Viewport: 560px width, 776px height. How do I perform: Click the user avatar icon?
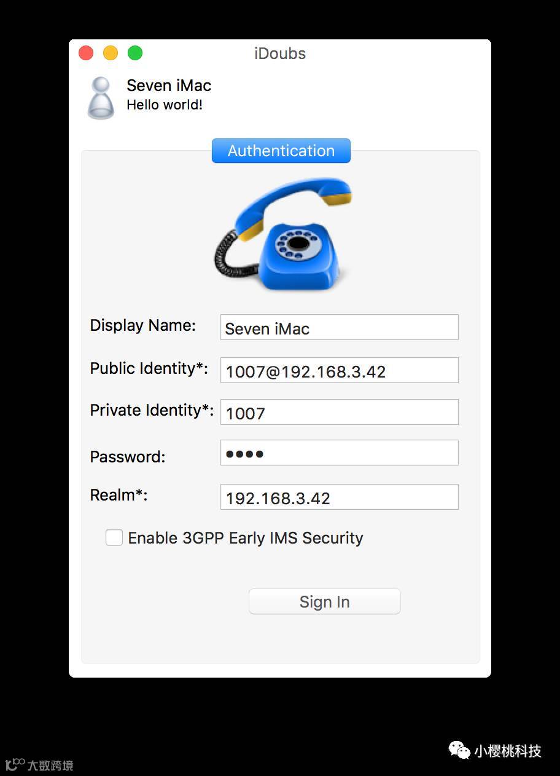(101, 98)
